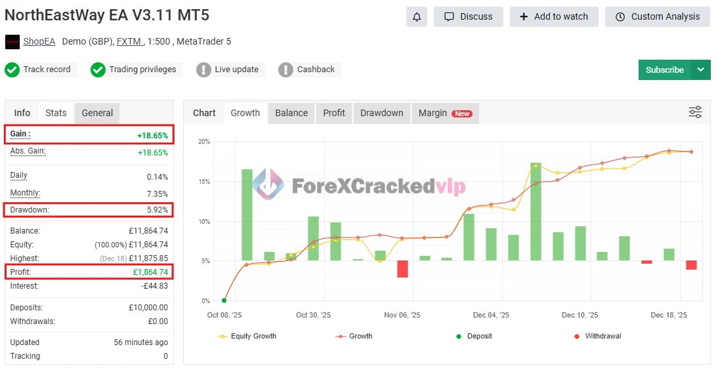
Task: Click the Cashback exclamation icon
Action: coord(285,70)
